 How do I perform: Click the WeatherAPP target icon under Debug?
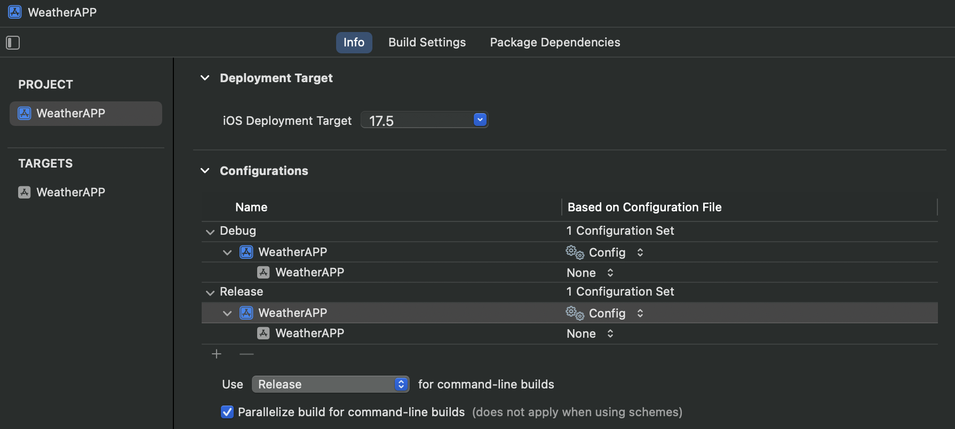click(264, 273)
